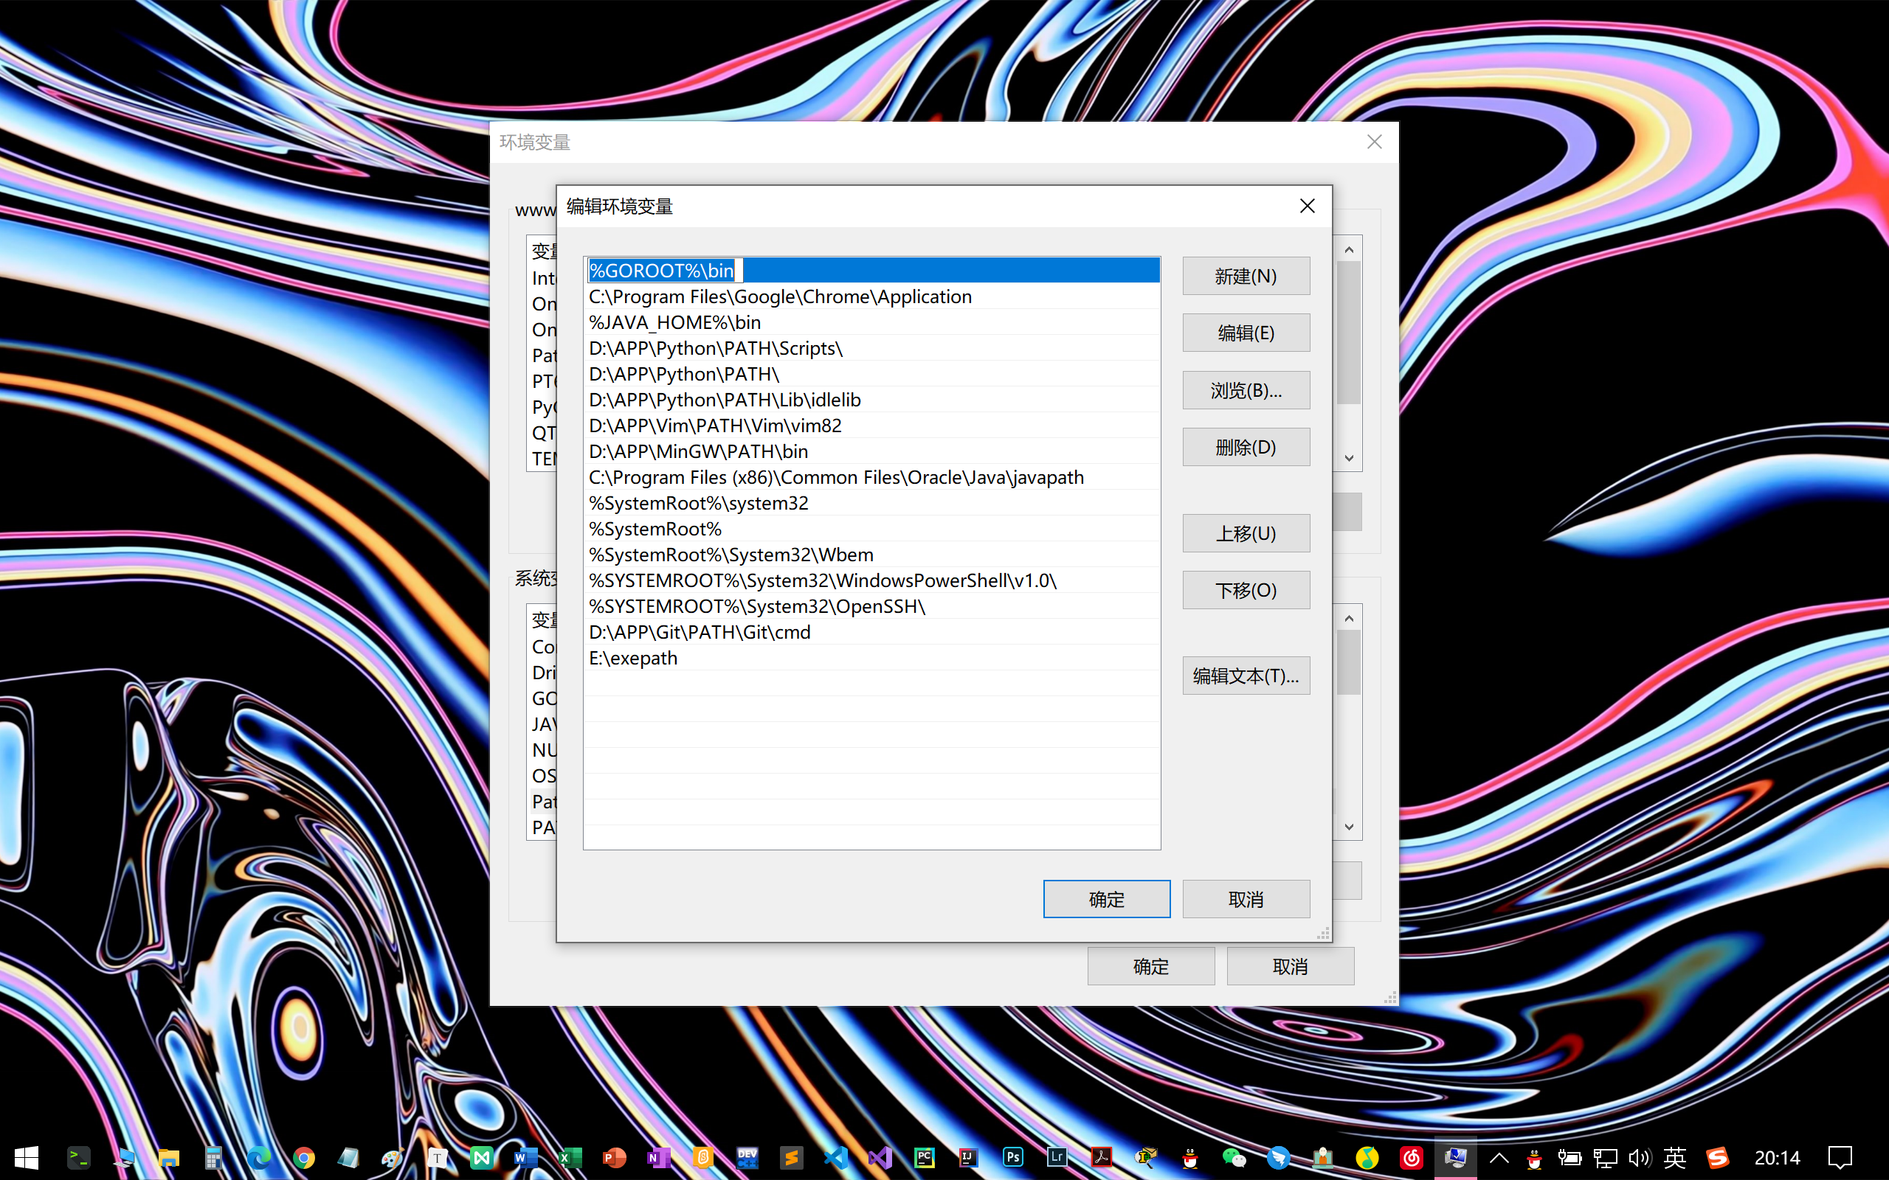Open Sublime Text from taskbar
1889x1180 pixels.
pyautogui.click(x=791, y=1157)
